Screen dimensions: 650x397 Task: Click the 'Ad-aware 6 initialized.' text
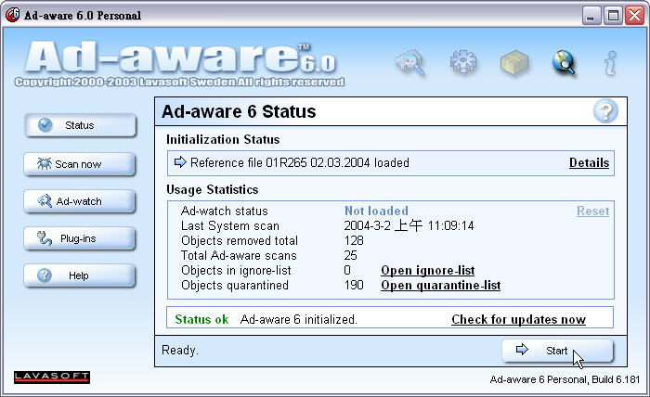tap(298, 320)
